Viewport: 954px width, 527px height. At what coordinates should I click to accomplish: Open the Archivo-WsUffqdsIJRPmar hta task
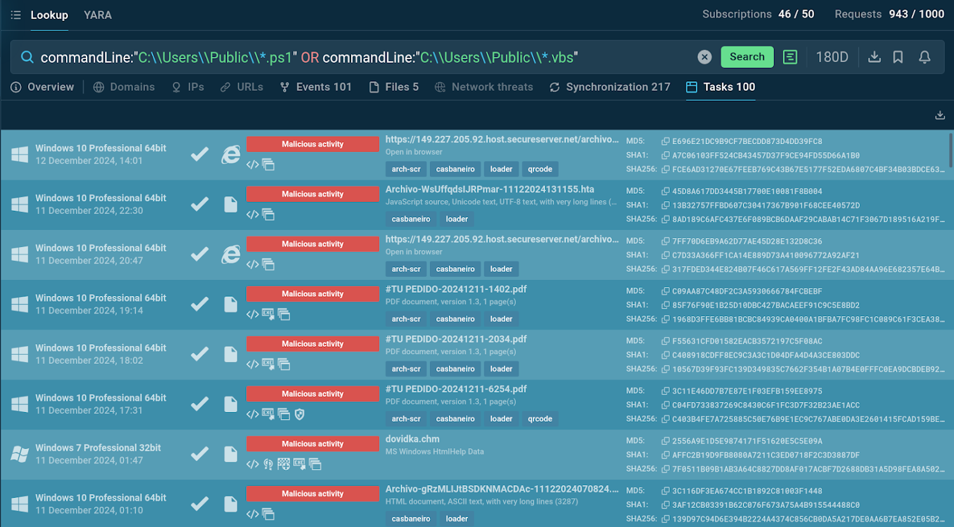click(x=490, y=189)
